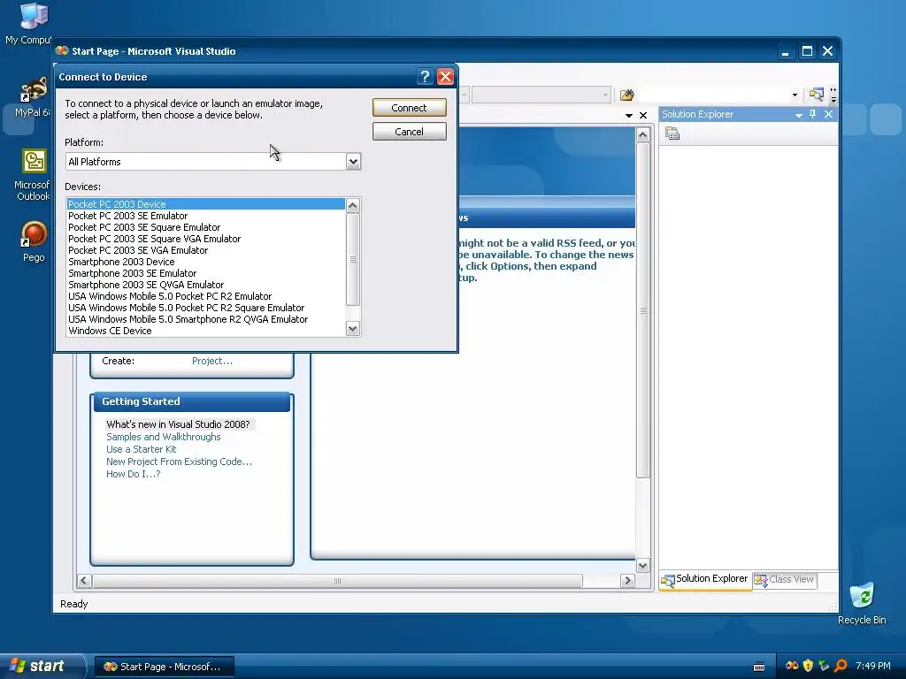Image resolution: width=906 pixels, height=679 pixels.
Task: Click Start Page vertical scroll-down arrow
Action: [643, 566]
